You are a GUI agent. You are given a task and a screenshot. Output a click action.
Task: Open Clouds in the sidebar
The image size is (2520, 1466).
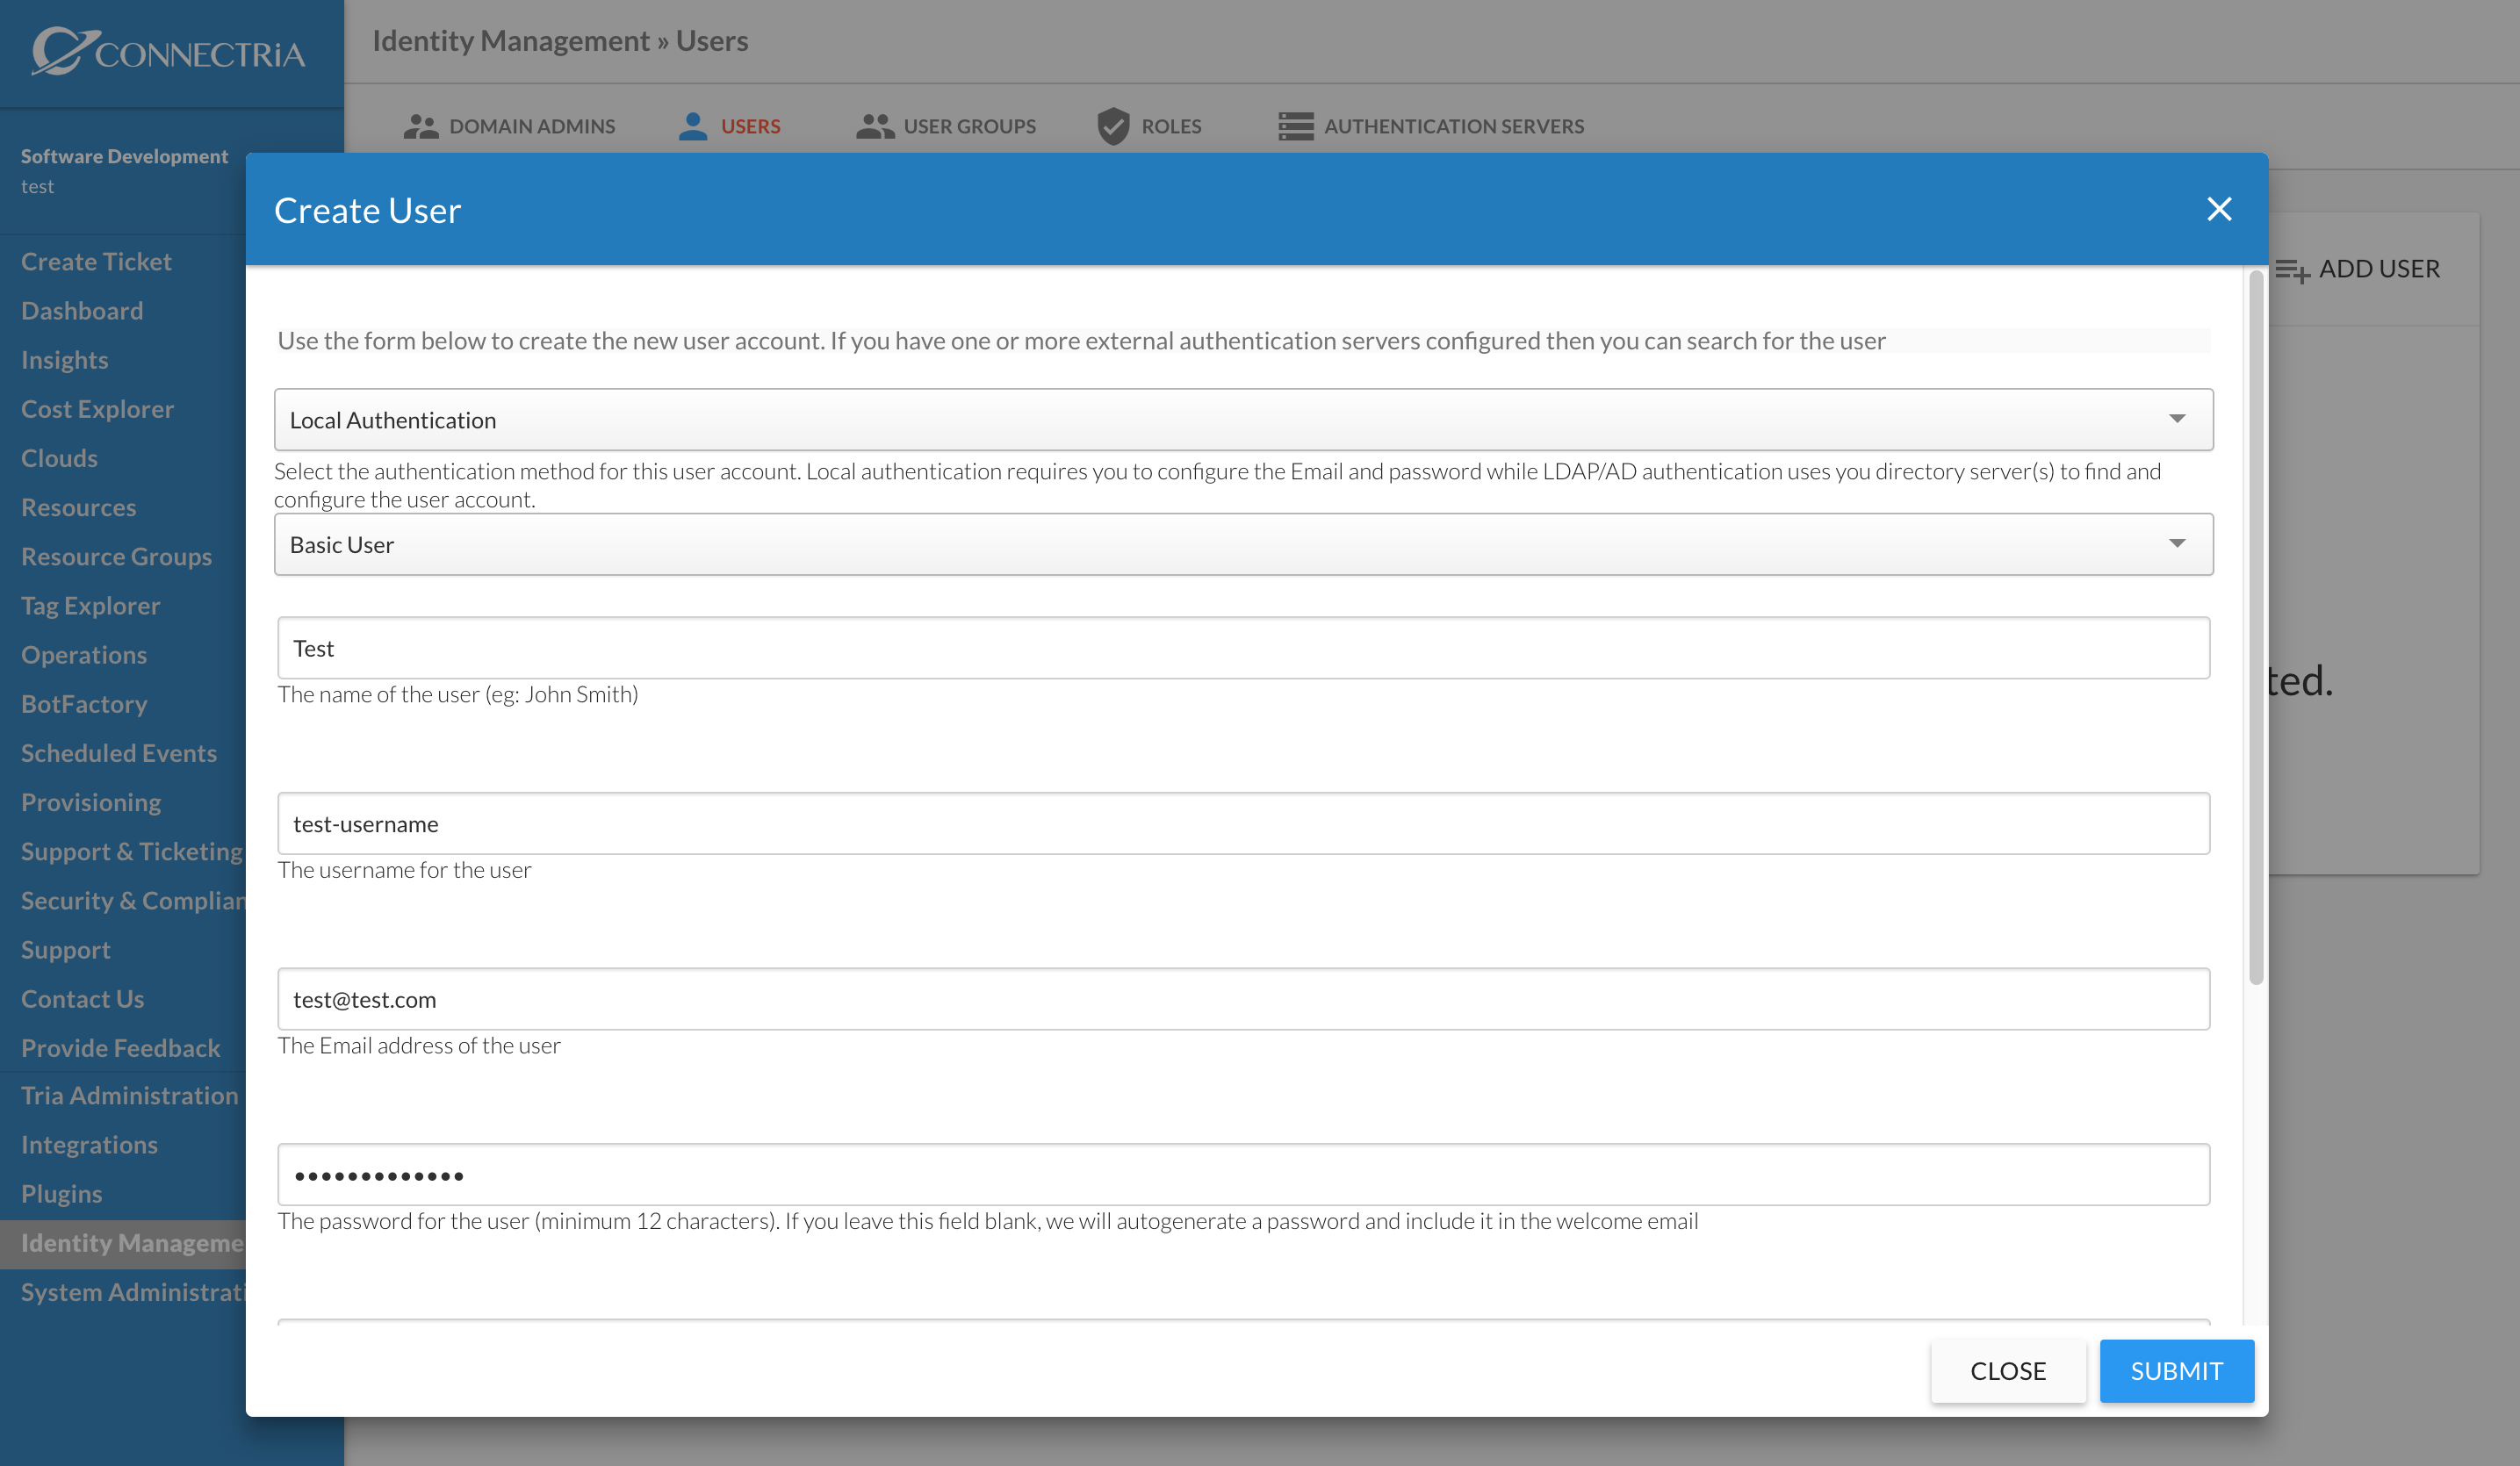pyautogui.click(x=59, y=457)
